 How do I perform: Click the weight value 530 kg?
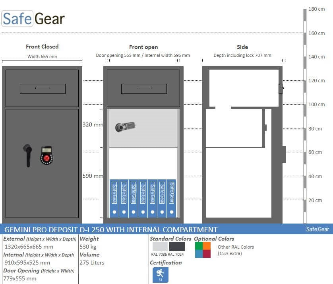coord(88,247)
